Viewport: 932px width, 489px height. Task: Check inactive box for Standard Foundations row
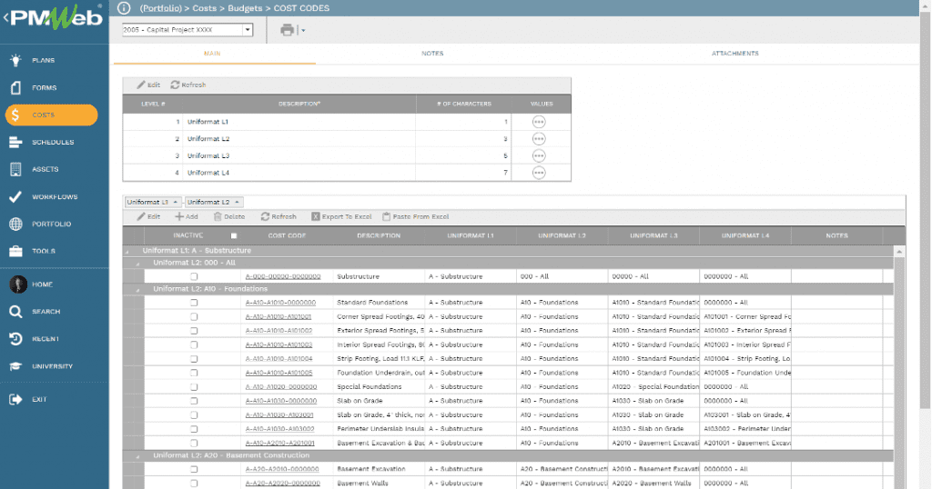pyautogui.click(x=194, y=303)
